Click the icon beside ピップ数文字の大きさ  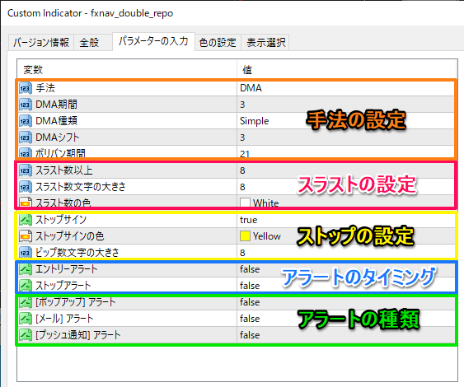[26, 253]
